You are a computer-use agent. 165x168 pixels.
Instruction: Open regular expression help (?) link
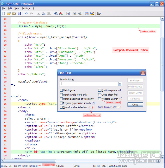93,103
